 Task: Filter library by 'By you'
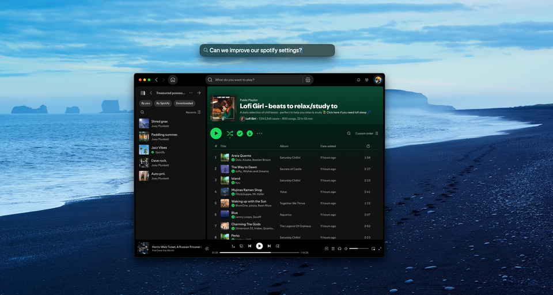(146, 103)
